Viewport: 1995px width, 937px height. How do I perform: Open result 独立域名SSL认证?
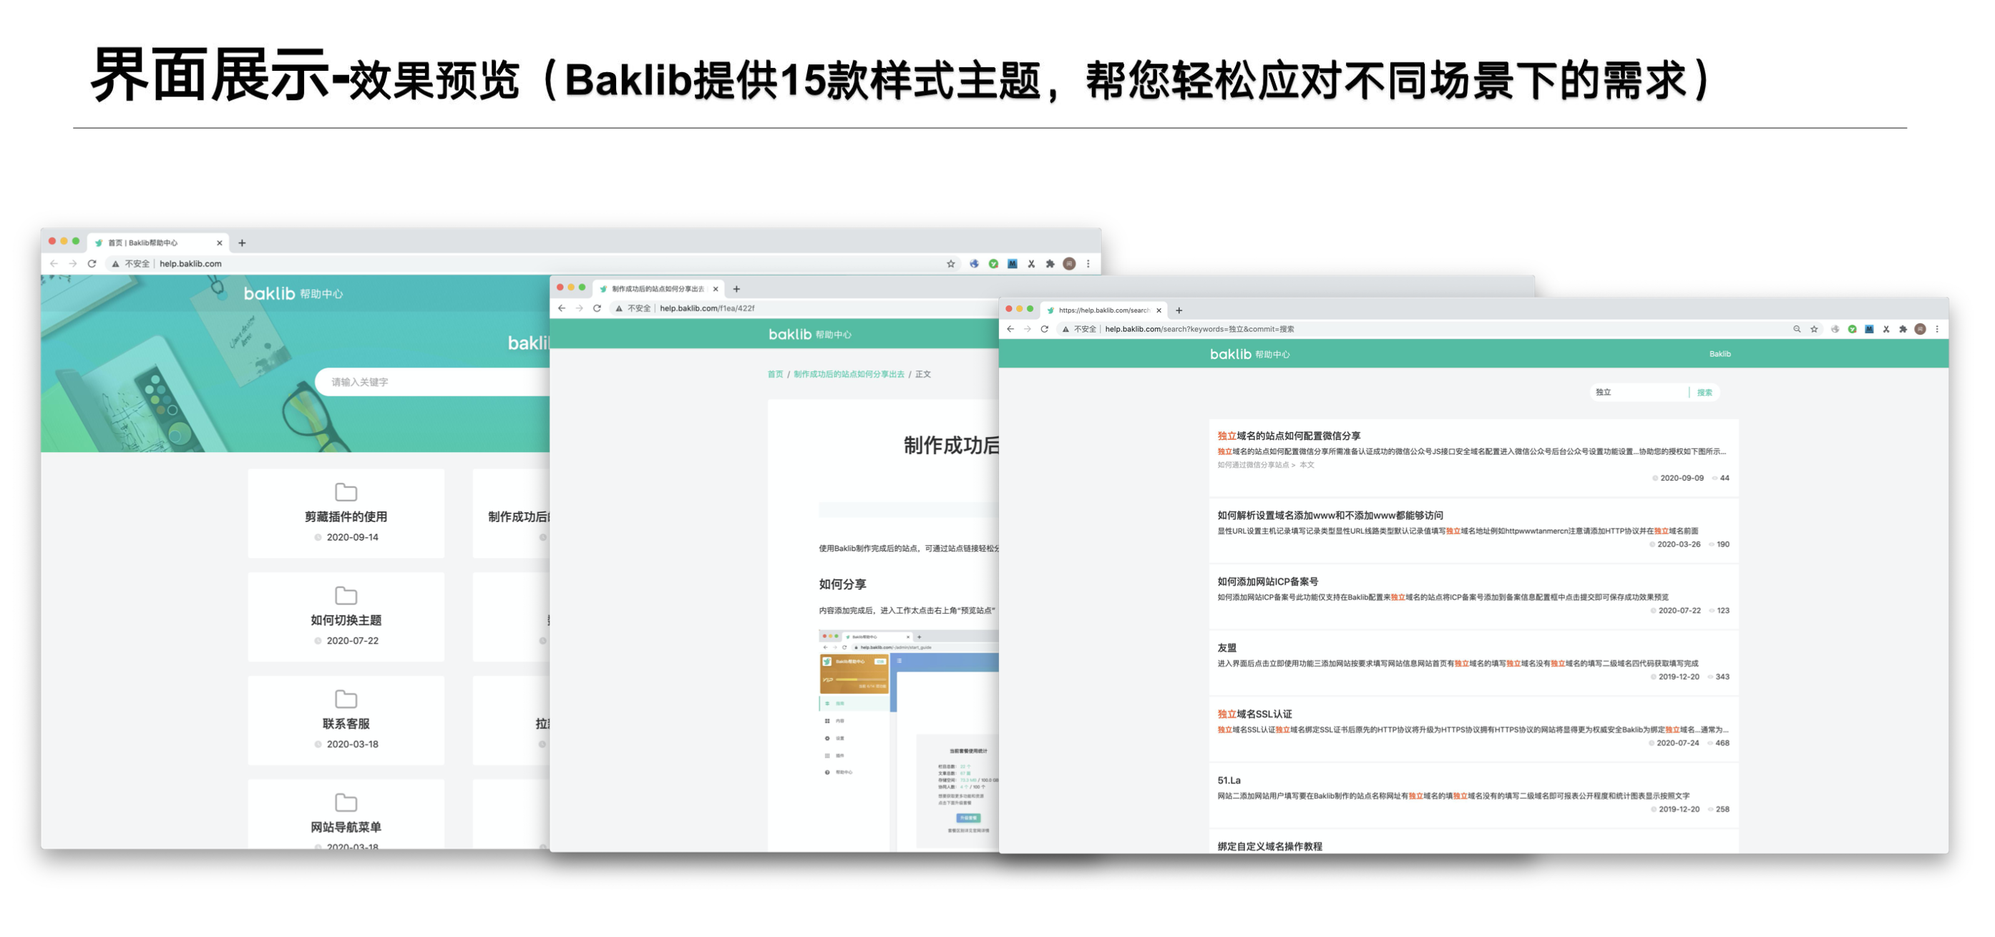coord(1254,714)
